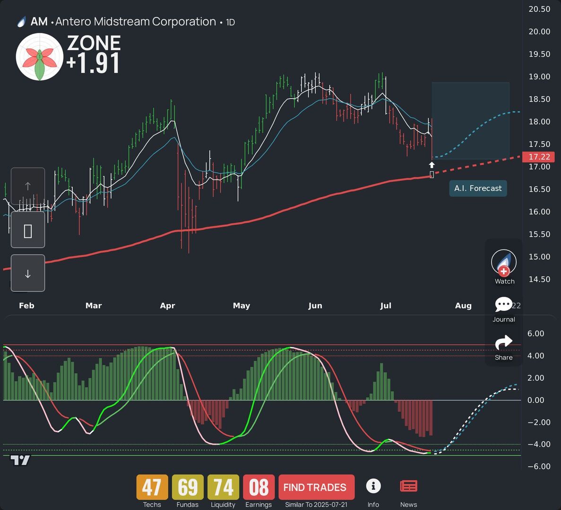This screenshot has height=510, width=561.
Task: Click the Aug label on time axis
Action: pyautogui.click(x=463, y=306)
